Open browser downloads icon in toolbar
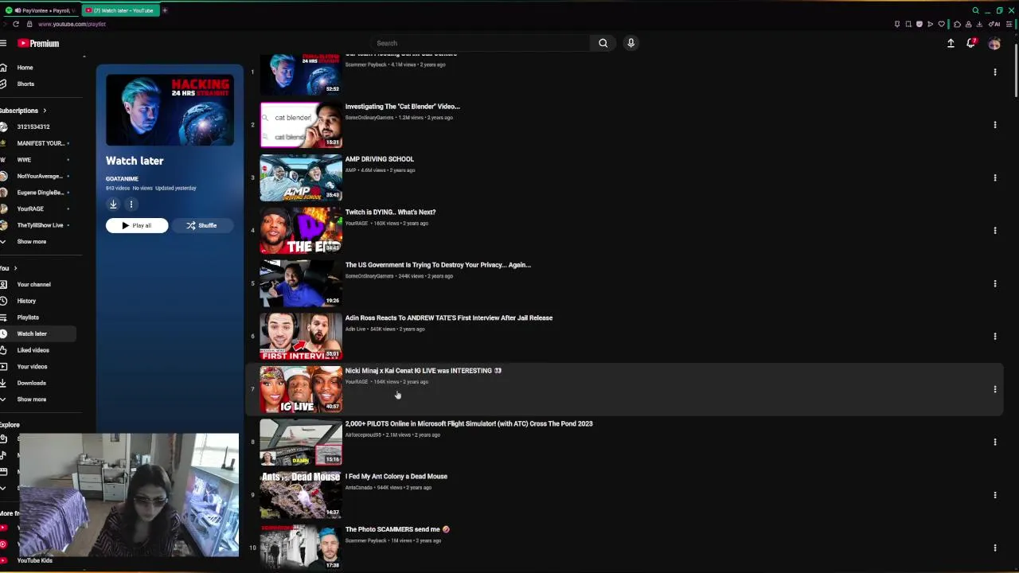Viewport: 1019px width, 573px height. point(978,24)
